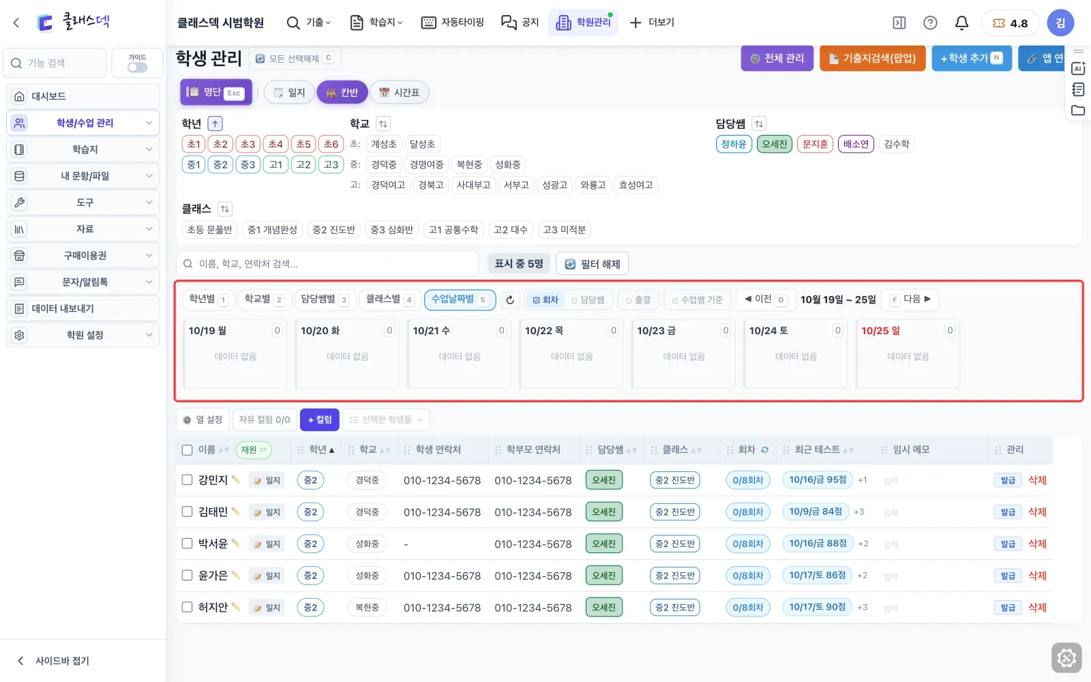
Task: Click the refresh icon beside 수업날짜별
Action: [x=510, y=300]
